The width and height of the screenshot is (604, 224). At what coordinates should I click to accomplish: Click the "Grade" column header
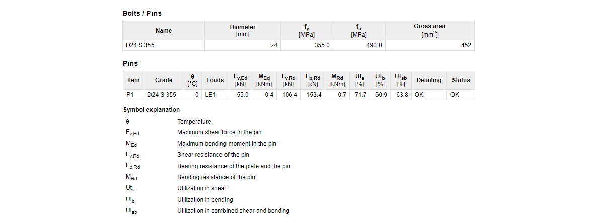pyautogui.click(x=163, y=80)
